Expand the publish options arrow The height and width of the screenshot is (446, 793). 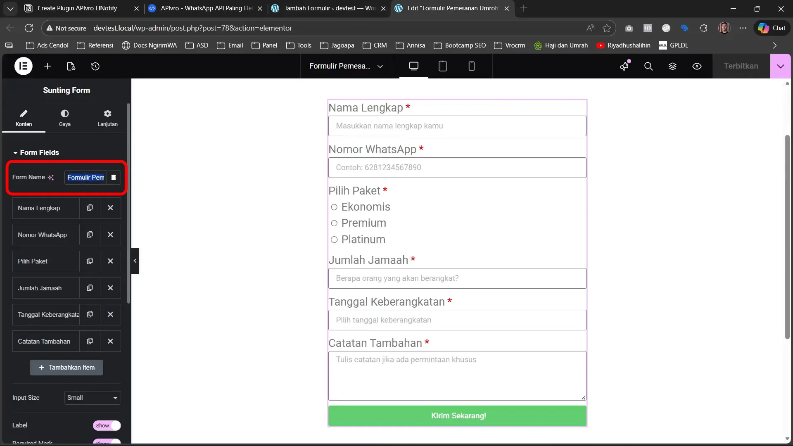(780, 66)
